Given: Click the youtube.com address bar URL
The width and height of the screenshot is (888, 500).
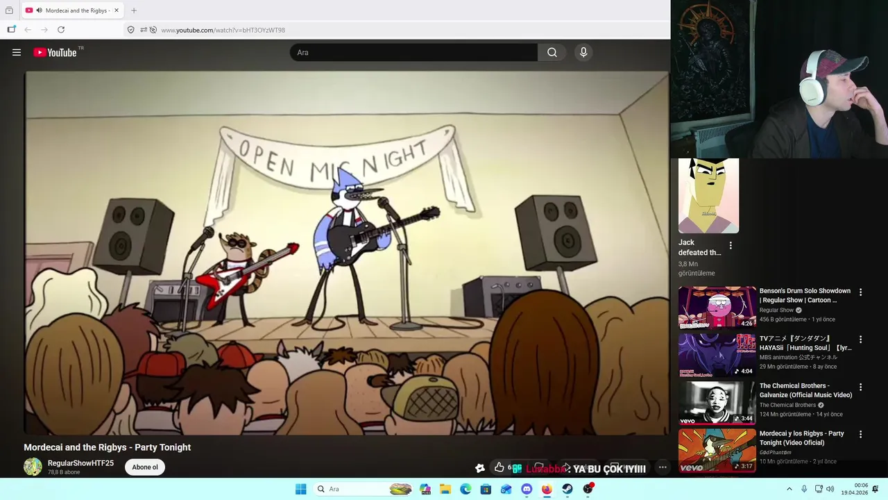Looking at the screenshot, I should click(223, 30).
